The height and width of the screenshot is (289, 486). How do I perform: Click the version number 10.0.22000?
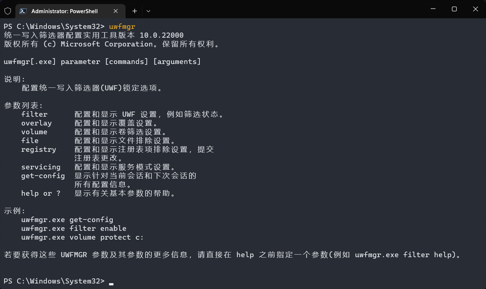click(161, 35)
